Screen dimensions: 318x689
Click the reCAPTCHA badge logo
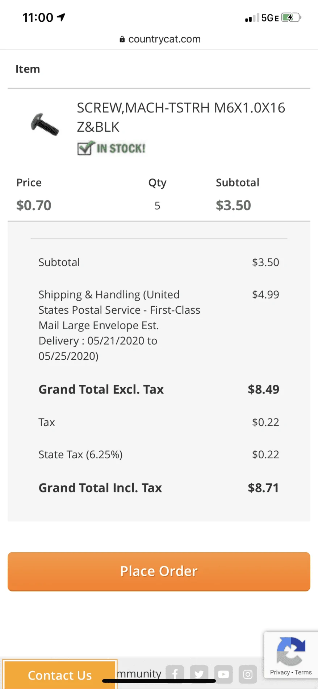coord(291,652)
